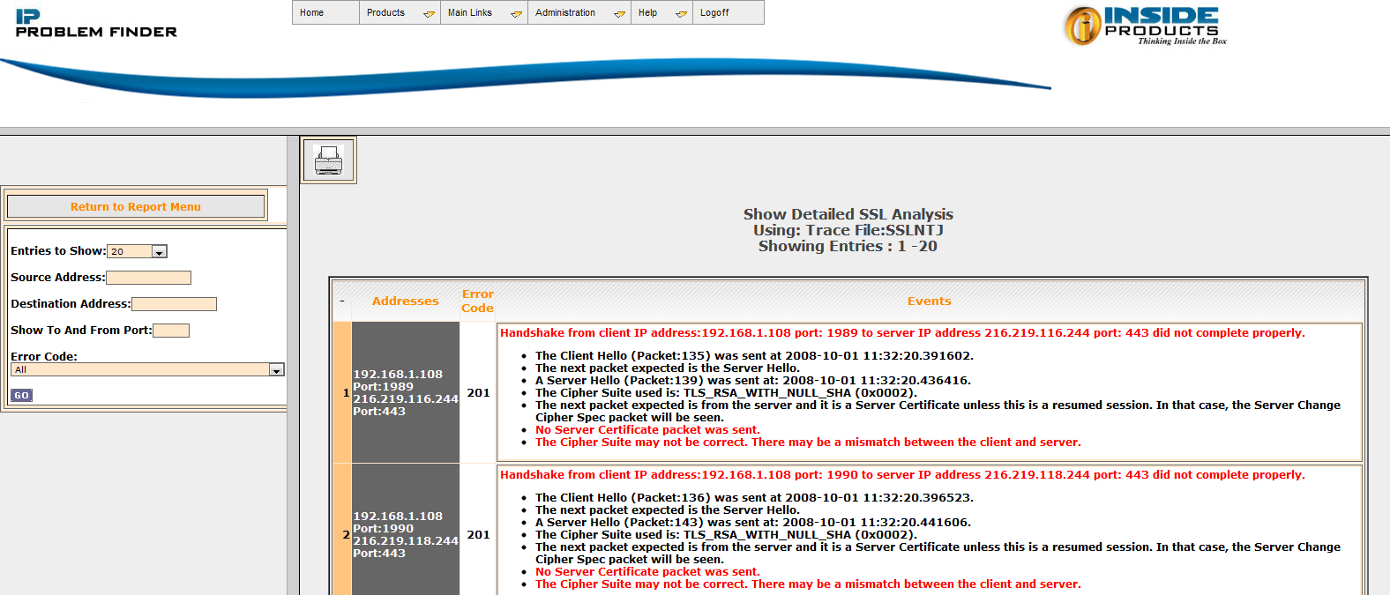This screenshot has width=1390, height=595.
Task: Click Logoff in the menu bar
Action: pyautogui.click(x=714, y=13)
